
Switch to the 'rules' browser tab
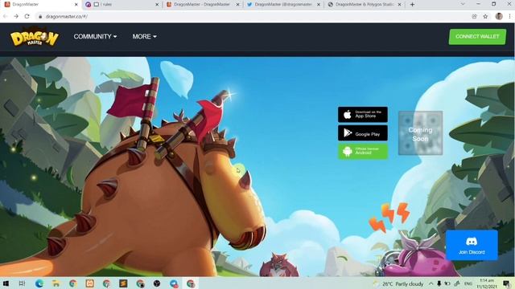pos(122,5)
